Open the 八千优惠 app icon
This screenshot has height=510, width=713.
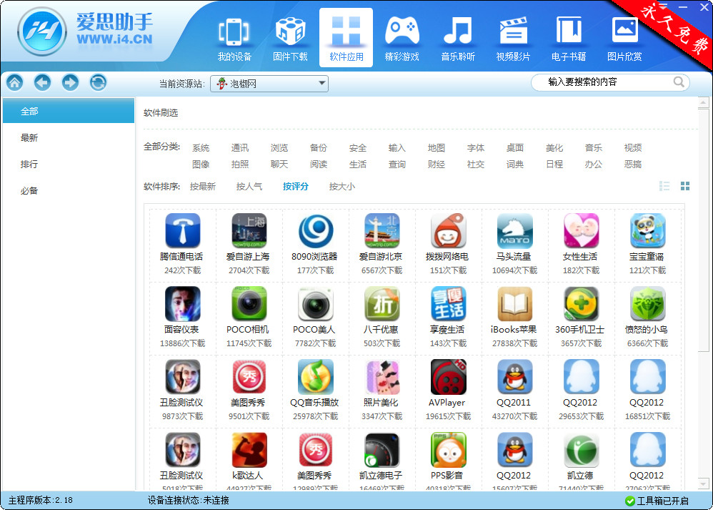382,304
